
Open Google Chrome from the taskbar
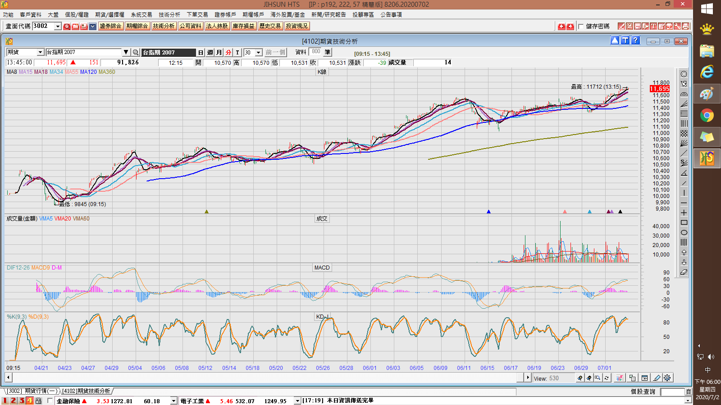point(707,116)
